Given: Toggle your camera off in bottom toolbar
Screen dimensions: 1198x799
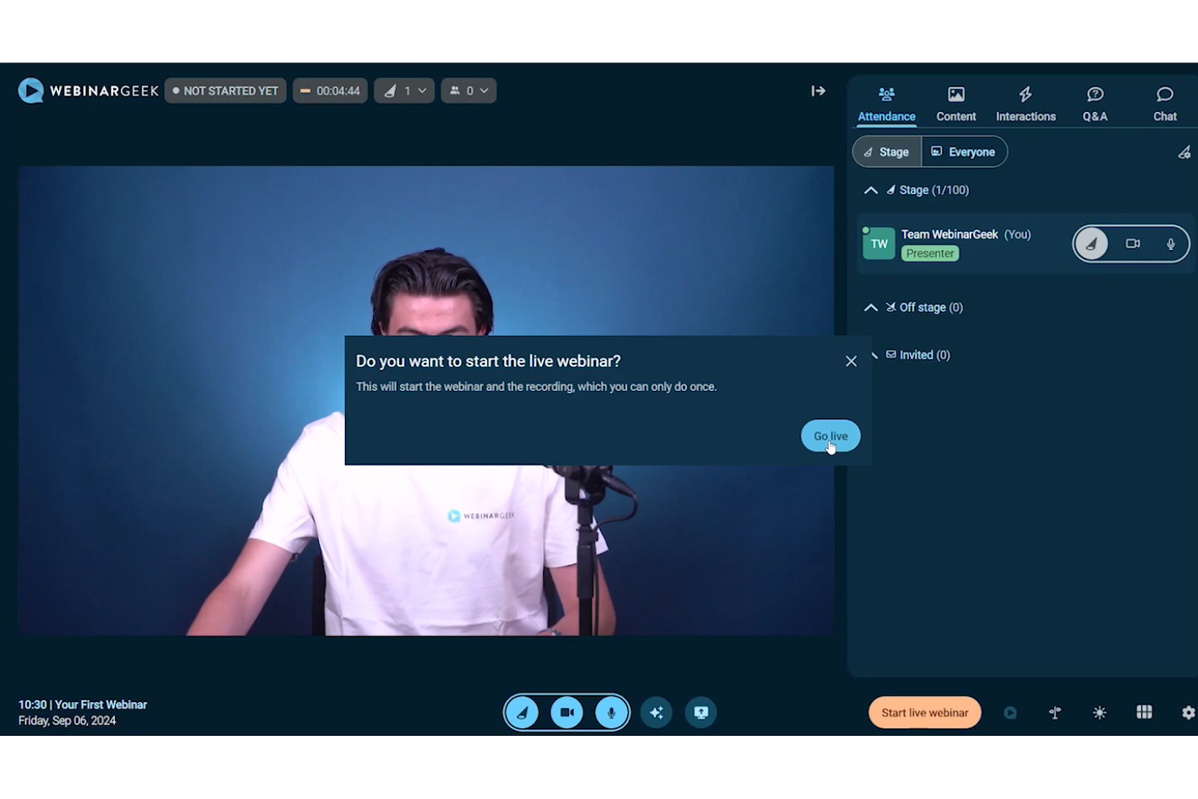Looking at the screenshot, I should click(x=567, y=712).
